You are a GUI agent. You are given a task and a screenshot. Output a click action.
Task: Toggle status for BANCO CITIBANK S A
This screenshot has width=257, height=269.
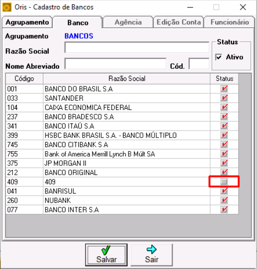pos(224,144)
